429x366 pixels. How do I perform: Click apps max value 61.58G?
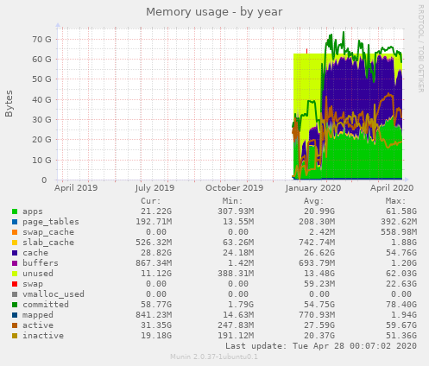tap(401, 211)
